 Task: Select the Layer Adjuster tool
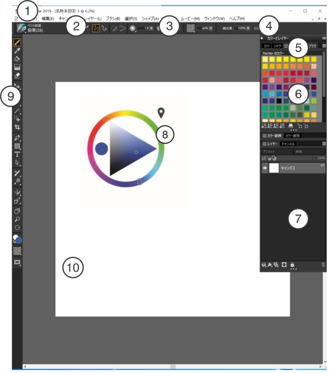pyautogui.click(x=17, y=86)
